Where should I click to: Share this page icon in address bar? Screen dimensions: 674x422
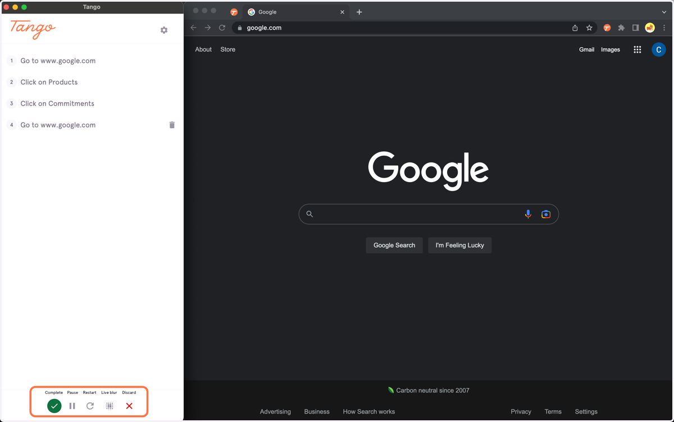(x=575, y=28)
